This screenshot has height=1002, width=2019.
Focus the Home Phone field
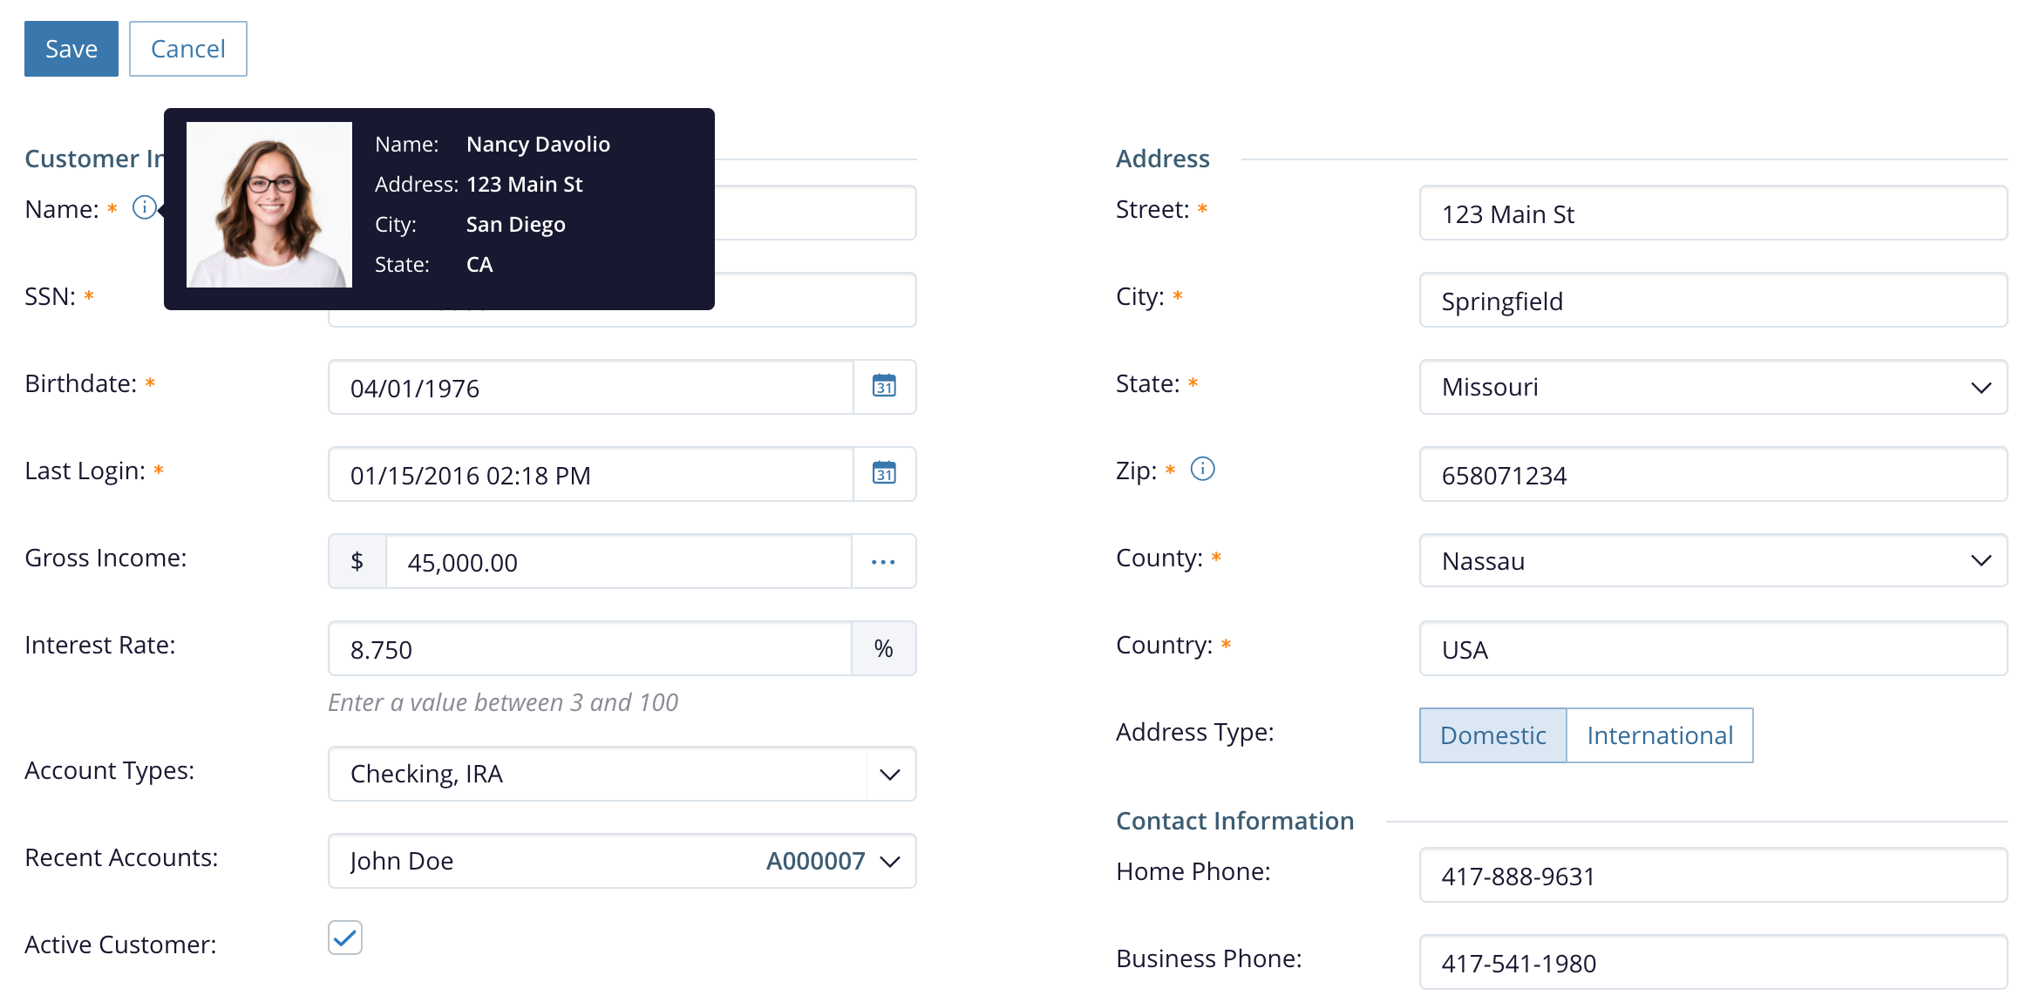point(1712,876)
